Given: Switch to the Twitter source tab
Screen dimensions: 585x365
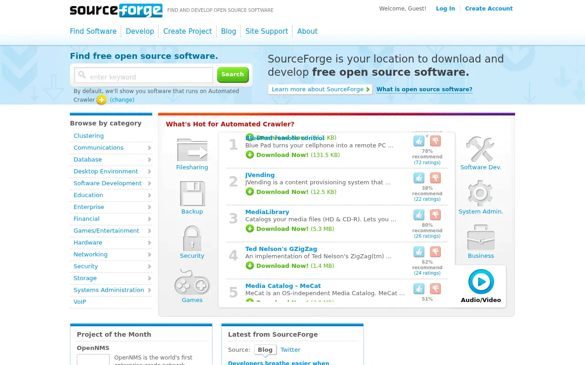Looking at the screenshot, I should tap(290, 350).
